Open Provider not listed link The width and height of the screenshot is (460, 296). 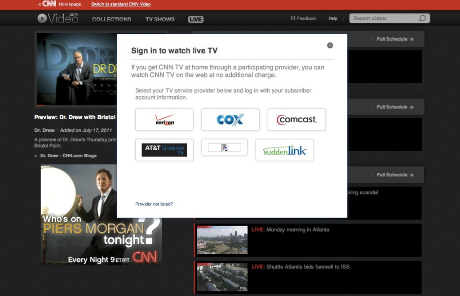[x=154, y=204]
